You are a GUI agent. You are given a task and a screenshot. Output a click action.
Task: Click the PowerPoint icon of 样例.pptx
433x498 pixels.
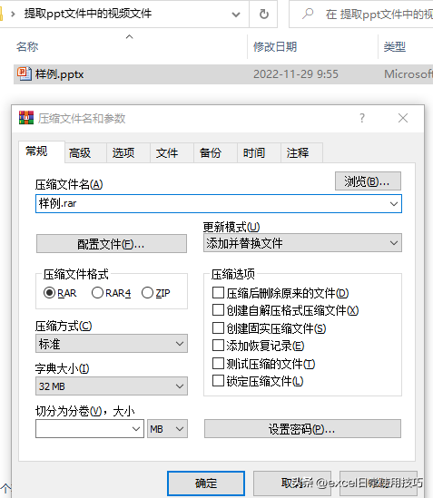[25, 74]
